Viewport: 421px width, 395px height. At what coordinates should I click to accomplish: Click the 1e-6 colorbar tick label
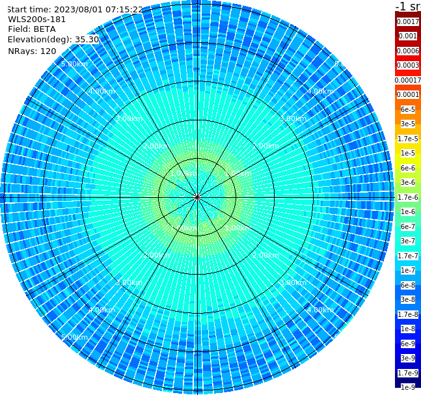(x=408, y=211)
